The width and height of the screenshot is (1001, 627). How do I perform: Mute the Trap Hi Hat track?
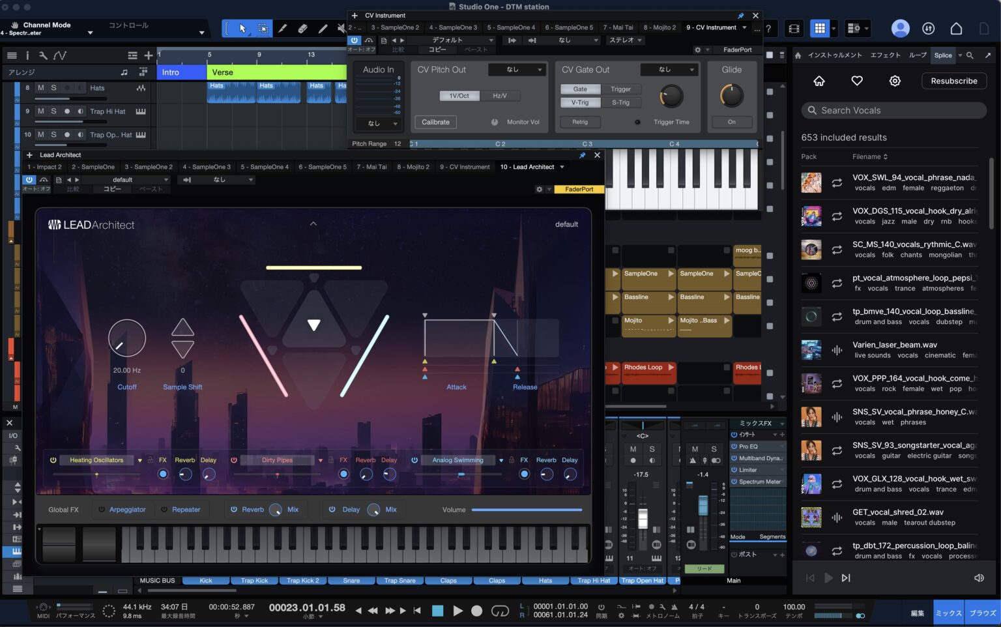pos(42,111)
